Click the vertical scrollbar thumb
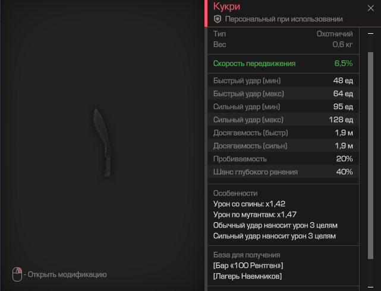 370,155
